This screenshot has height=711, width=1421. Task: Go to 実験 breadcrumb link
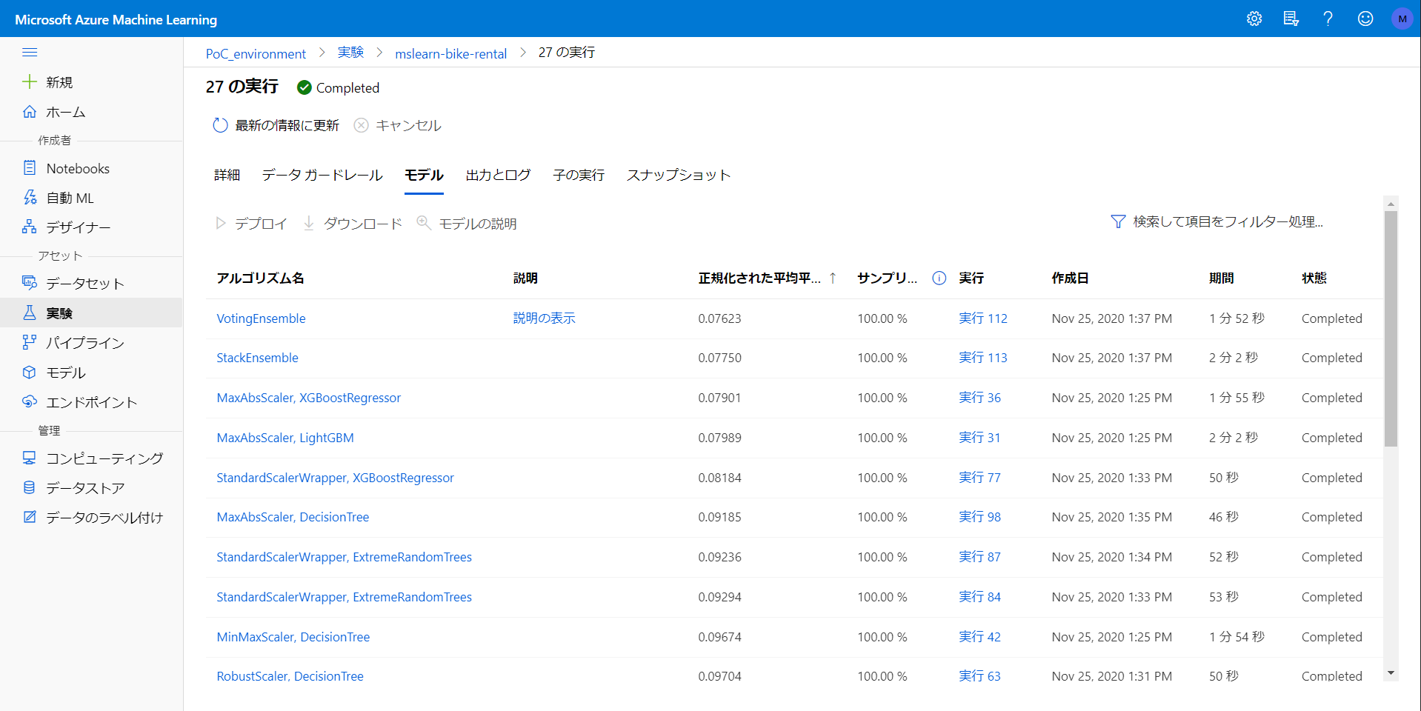pyautogui.click(x=350, y=53)
